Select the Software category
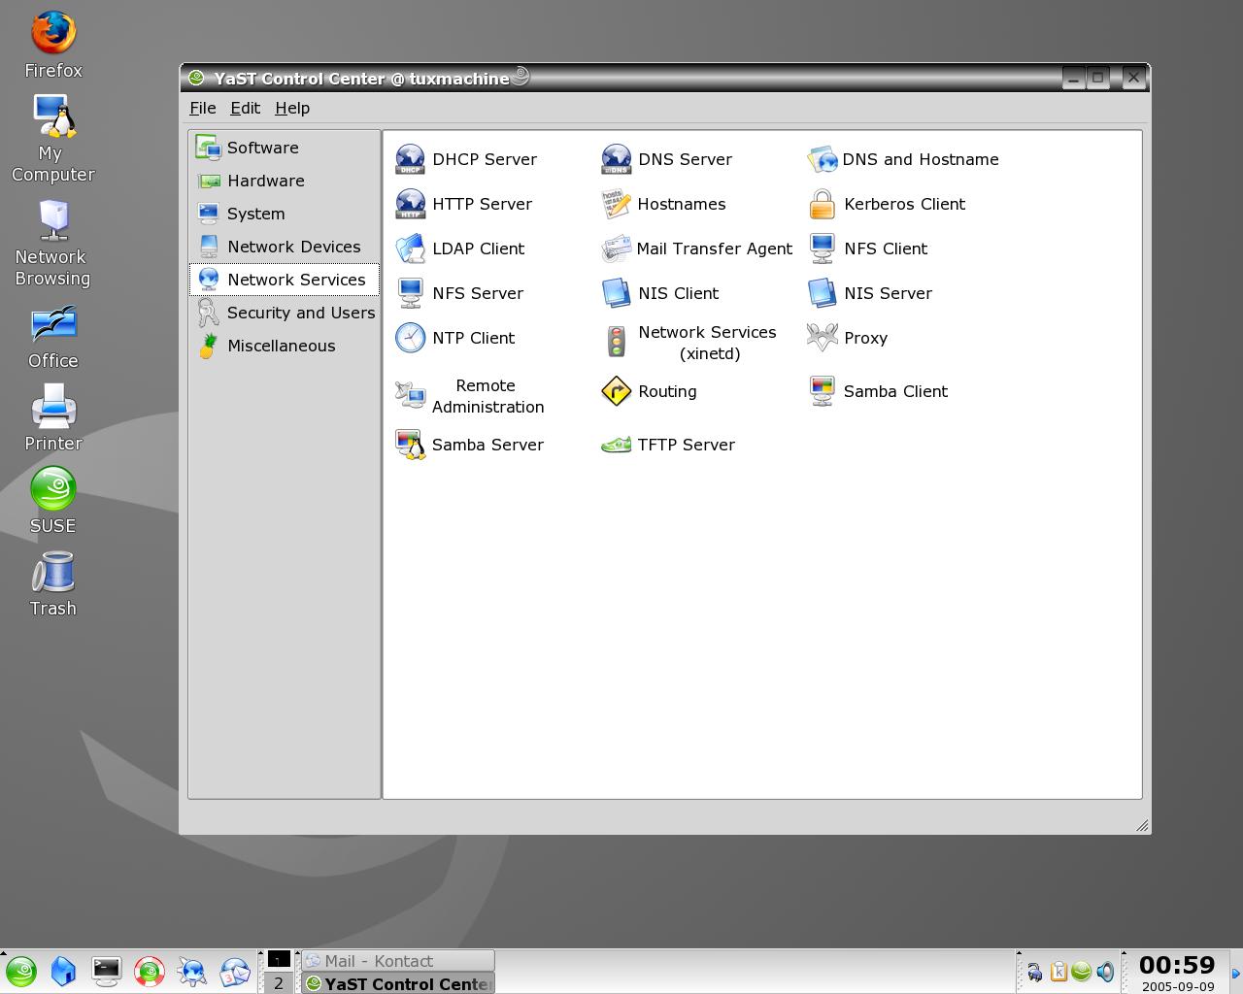 click(285, 148)
